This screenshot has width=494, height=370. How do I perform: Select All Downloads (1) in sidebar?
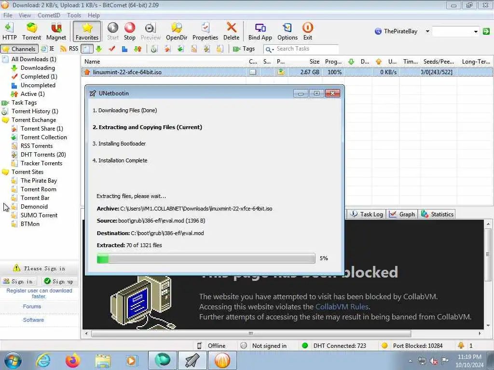point(34,59)
